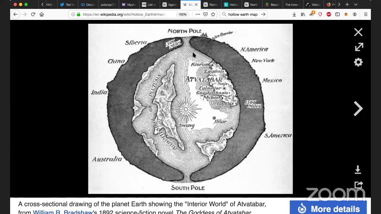Download this image file
This screenshot has height=214, width=381.
tap(358, 170)
